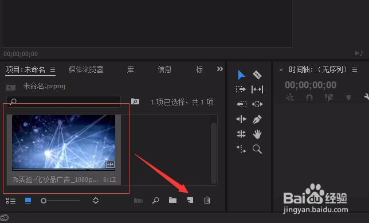The width and height of the screenshot is (369, 223).
Task: Open sort icons dropdown
Action: point(96,201)
